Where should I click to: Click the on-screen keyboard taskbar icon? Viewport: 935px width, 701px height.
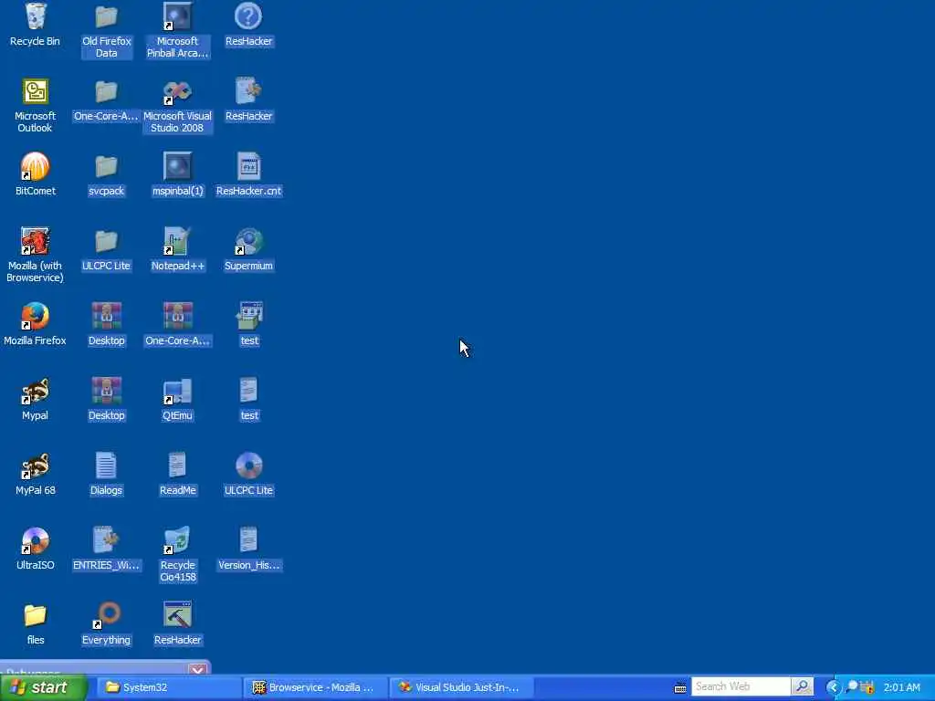pos(679,688)
